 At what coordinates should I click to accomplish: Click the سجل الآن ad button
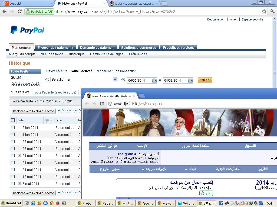pyautogui.click(x=206, y=193)
